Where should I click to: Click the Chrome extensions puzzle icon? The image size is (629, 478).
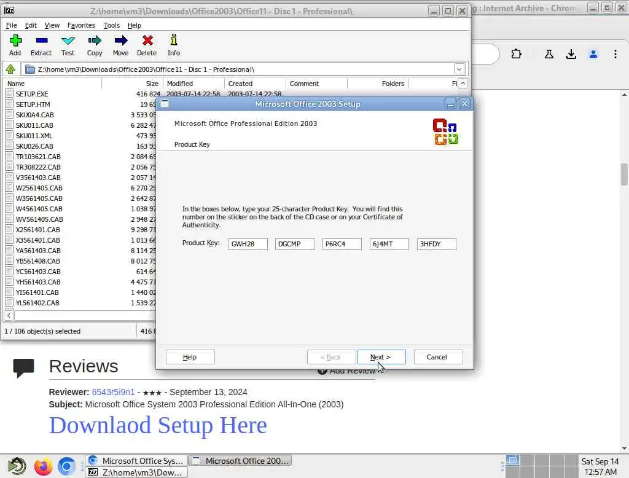516,54
